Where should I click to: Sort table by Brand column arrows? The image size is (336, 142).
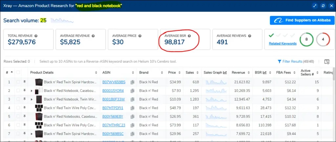(x=162, y=72)
